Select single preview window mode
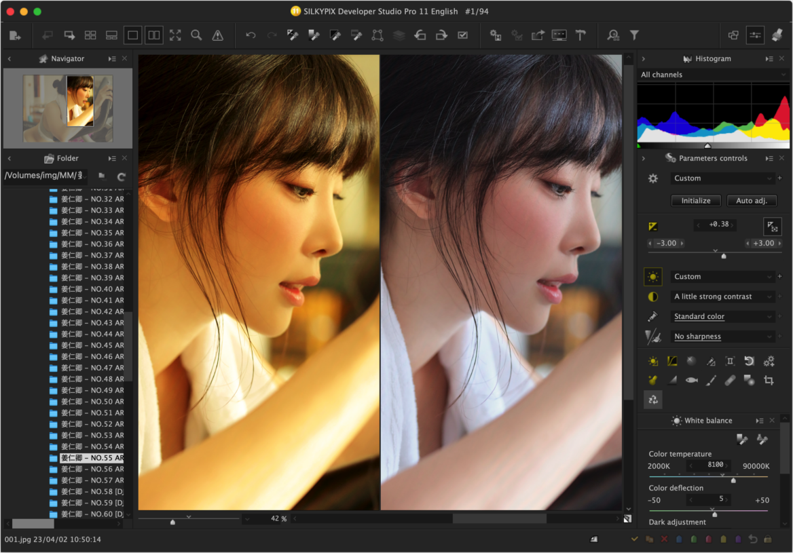Image resolution: width=793 pixels, height=553 pixels. (x=132, y=35)
